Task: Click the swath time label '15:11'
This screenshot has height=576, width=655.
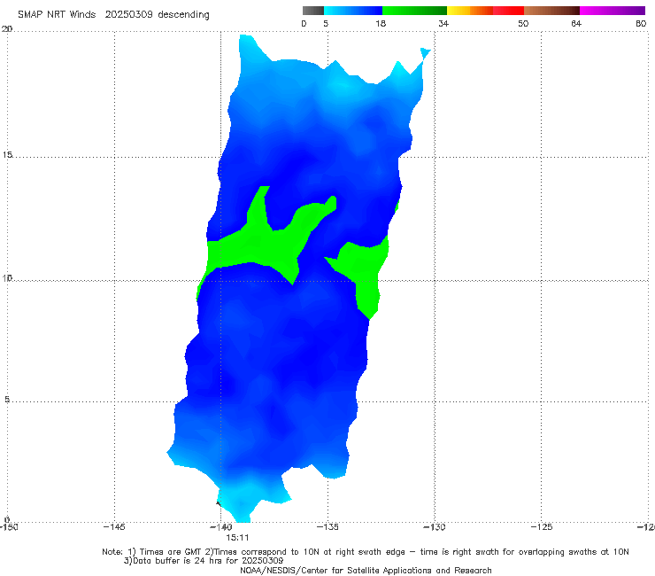Action: tap(237, 538)
